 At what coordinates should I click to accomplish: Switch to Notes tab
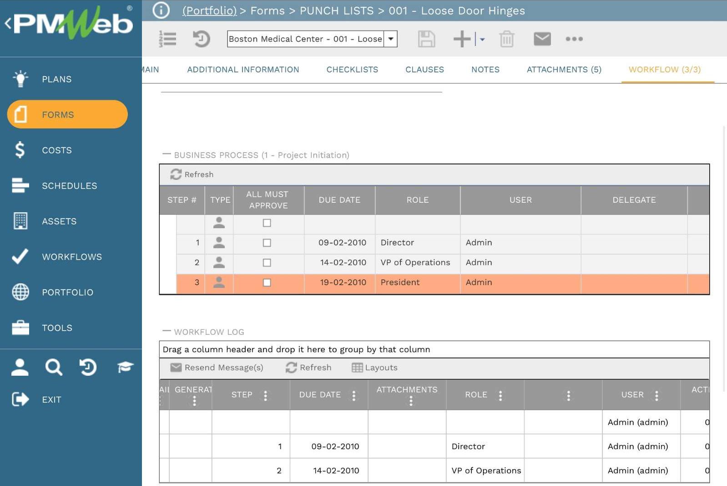point(485,70)
